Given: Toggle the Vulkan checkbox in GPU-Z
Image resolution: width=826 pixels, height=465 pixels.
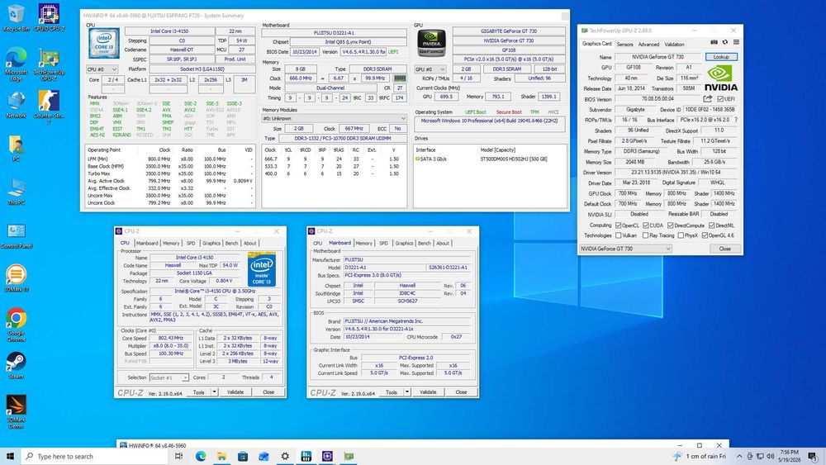Looking at the screenshot, I should (x=619, y=235).
